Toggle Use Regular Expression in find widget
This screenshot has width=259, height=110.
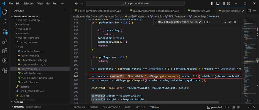pos(200,22)
